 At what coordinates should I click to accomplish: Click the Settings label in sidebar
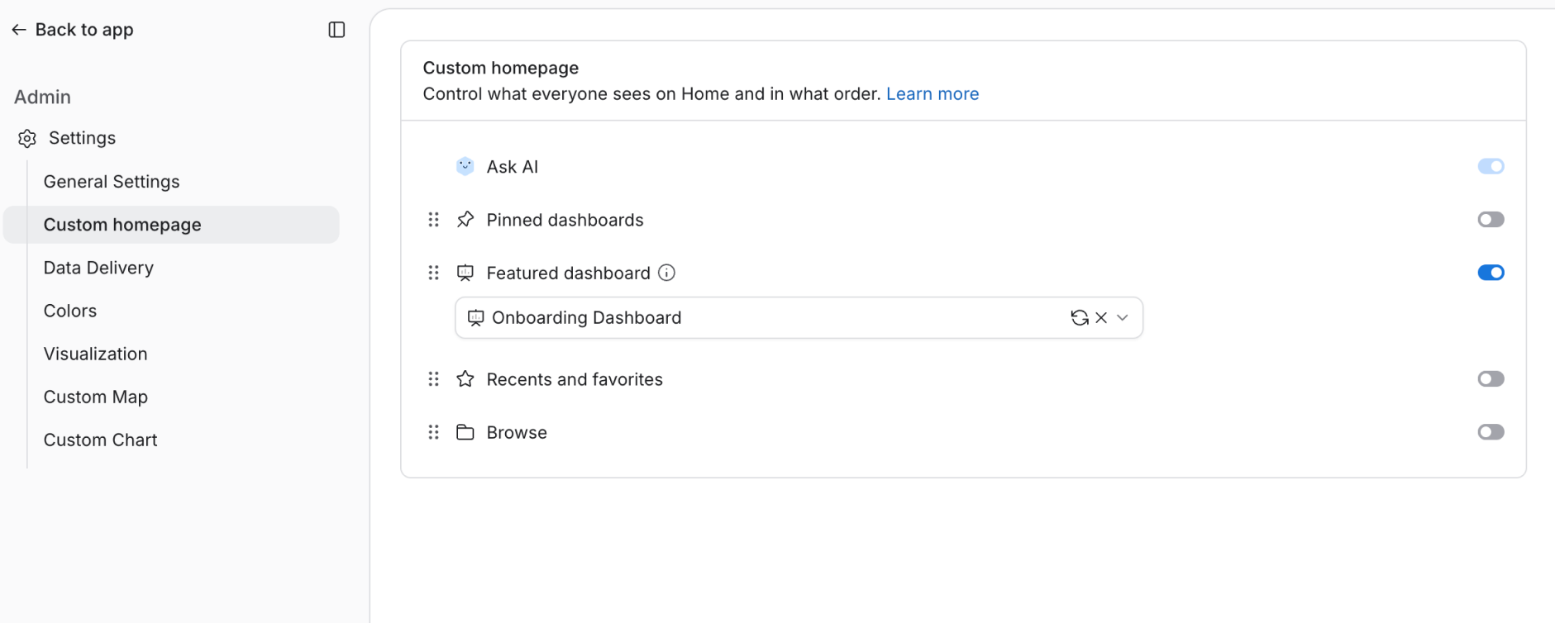(x=82, y=138)
